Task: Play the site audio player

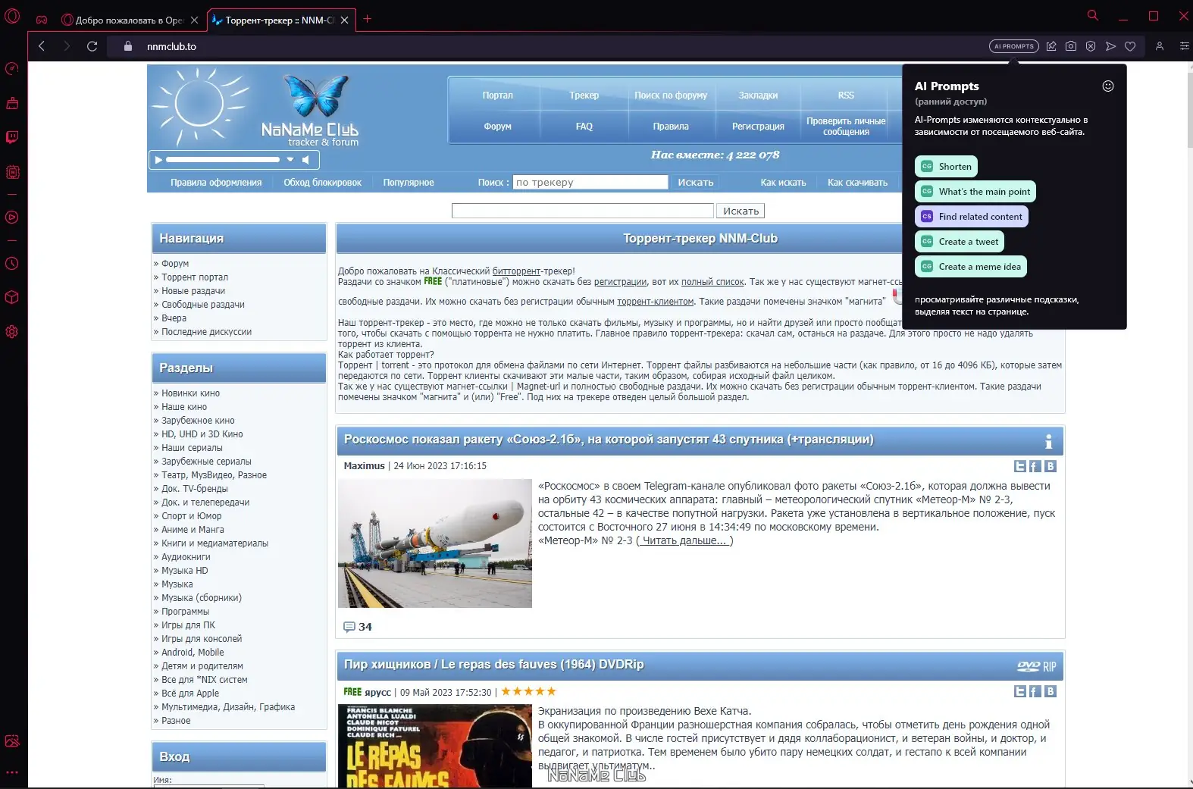Action: (158, 160)
